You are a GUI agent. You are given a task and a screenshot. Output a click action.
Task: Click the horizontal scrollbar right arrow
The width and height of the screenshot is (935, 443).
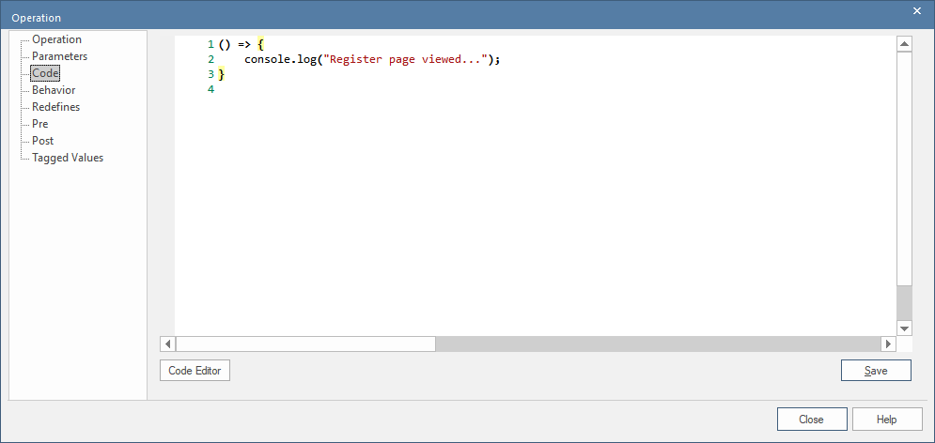pos(889,344)
